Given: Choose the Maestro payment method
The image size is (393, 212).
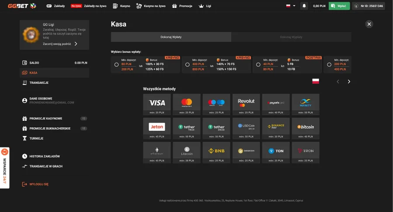Looking at the screenshot, I should click(216, 104).
